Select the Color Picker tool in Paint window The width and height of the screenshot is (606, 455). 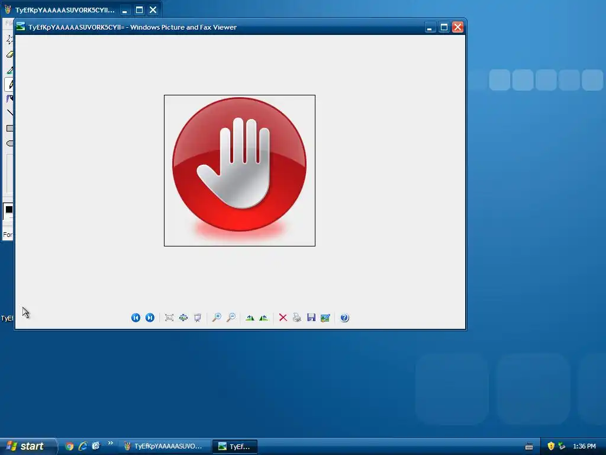(x=9, y=70)
